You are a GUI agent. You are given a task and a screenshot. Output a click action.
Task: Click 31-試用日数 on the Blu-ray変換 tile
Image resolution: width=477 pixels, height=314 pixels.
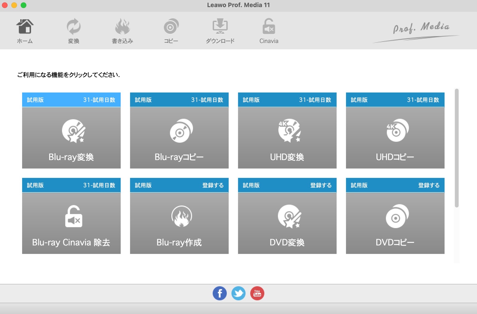(99, 100)
